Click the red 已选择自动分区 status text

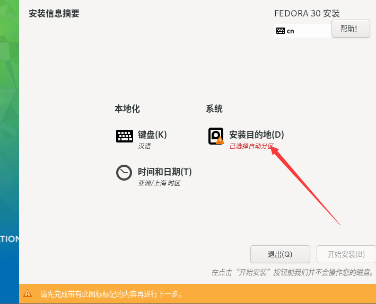click(x=251, y=146)
